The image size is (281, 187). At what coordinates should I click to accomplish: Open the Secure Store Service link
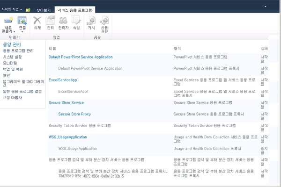coord(66,102)
